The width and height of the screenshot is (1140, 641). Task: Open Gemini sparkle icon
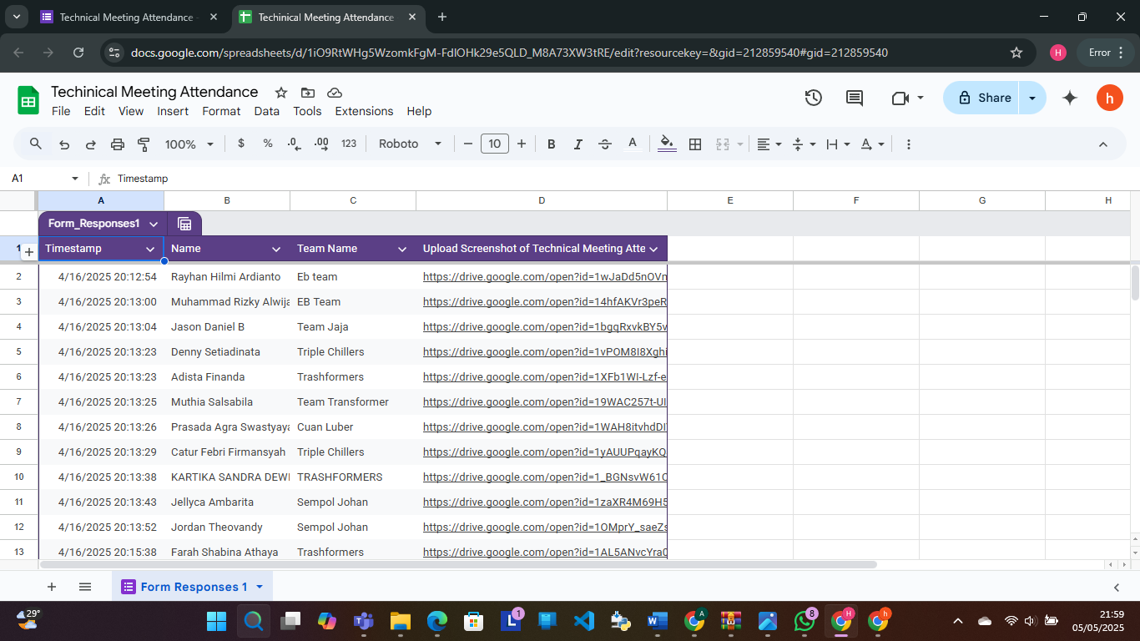(x=1070, y=98)
